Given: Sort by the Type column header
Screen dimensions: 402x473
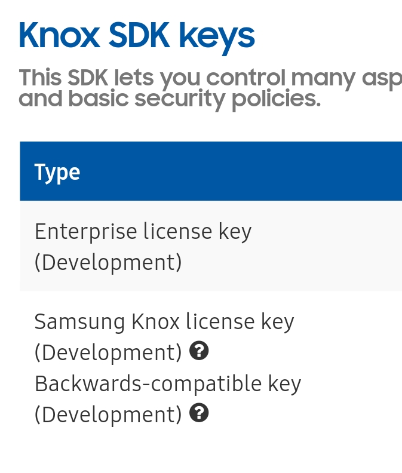Looking at the screenshot, I should pyautogui.click(x=57, y=173).
